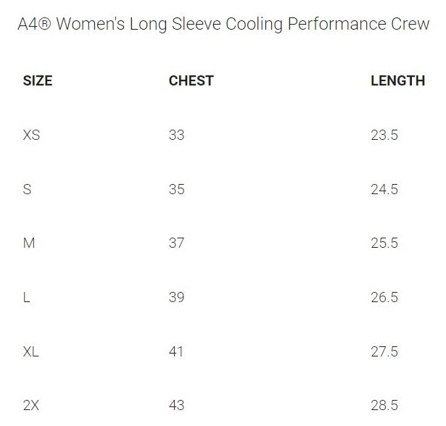Click length value 23.5
Viewport: 446px width, 426px height.
coord(384,135)
